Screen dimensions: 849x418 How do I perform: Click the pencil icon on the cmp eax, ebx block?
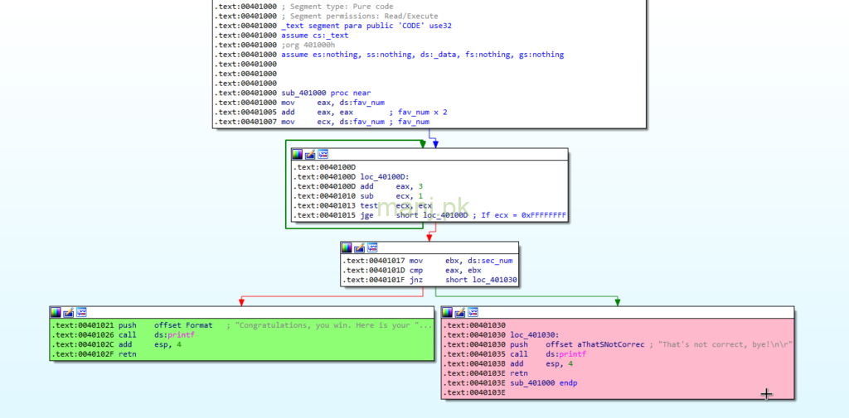point(360,247)
